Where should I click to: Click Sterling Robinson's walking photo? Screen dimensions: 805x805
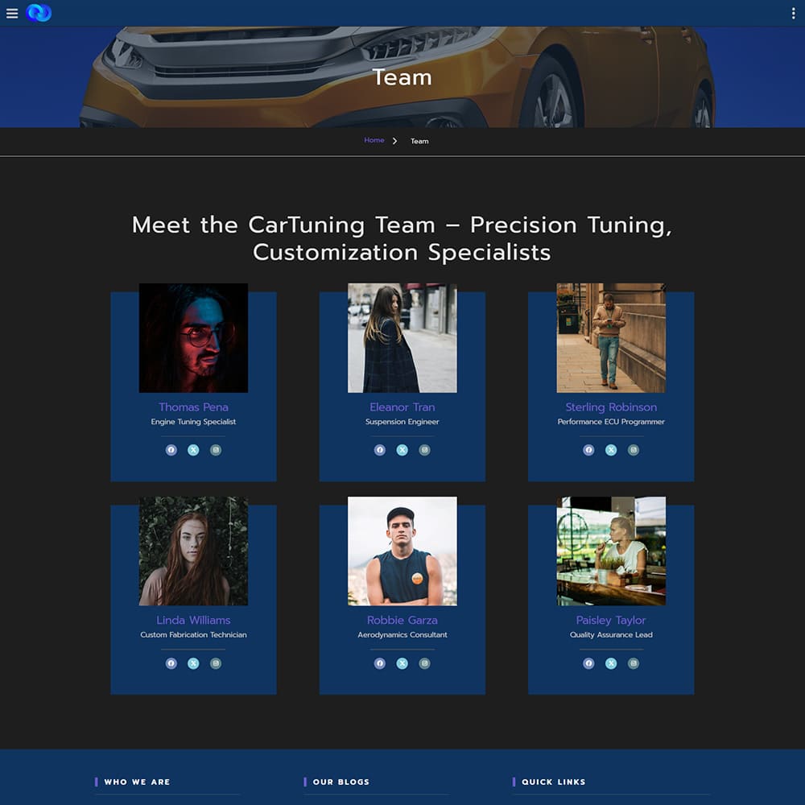611,338
